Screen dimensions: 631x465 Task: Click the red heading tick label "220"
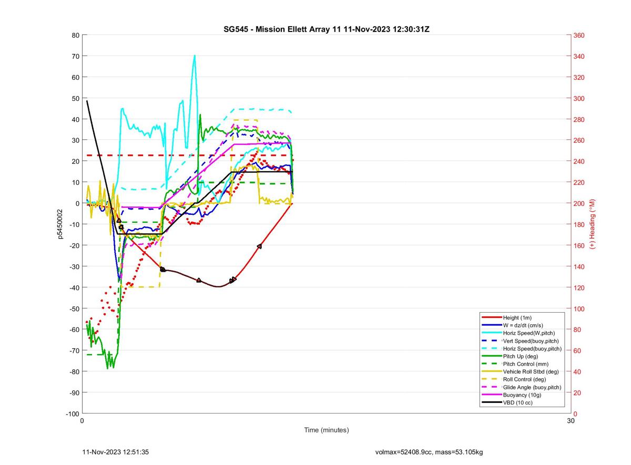579,182
